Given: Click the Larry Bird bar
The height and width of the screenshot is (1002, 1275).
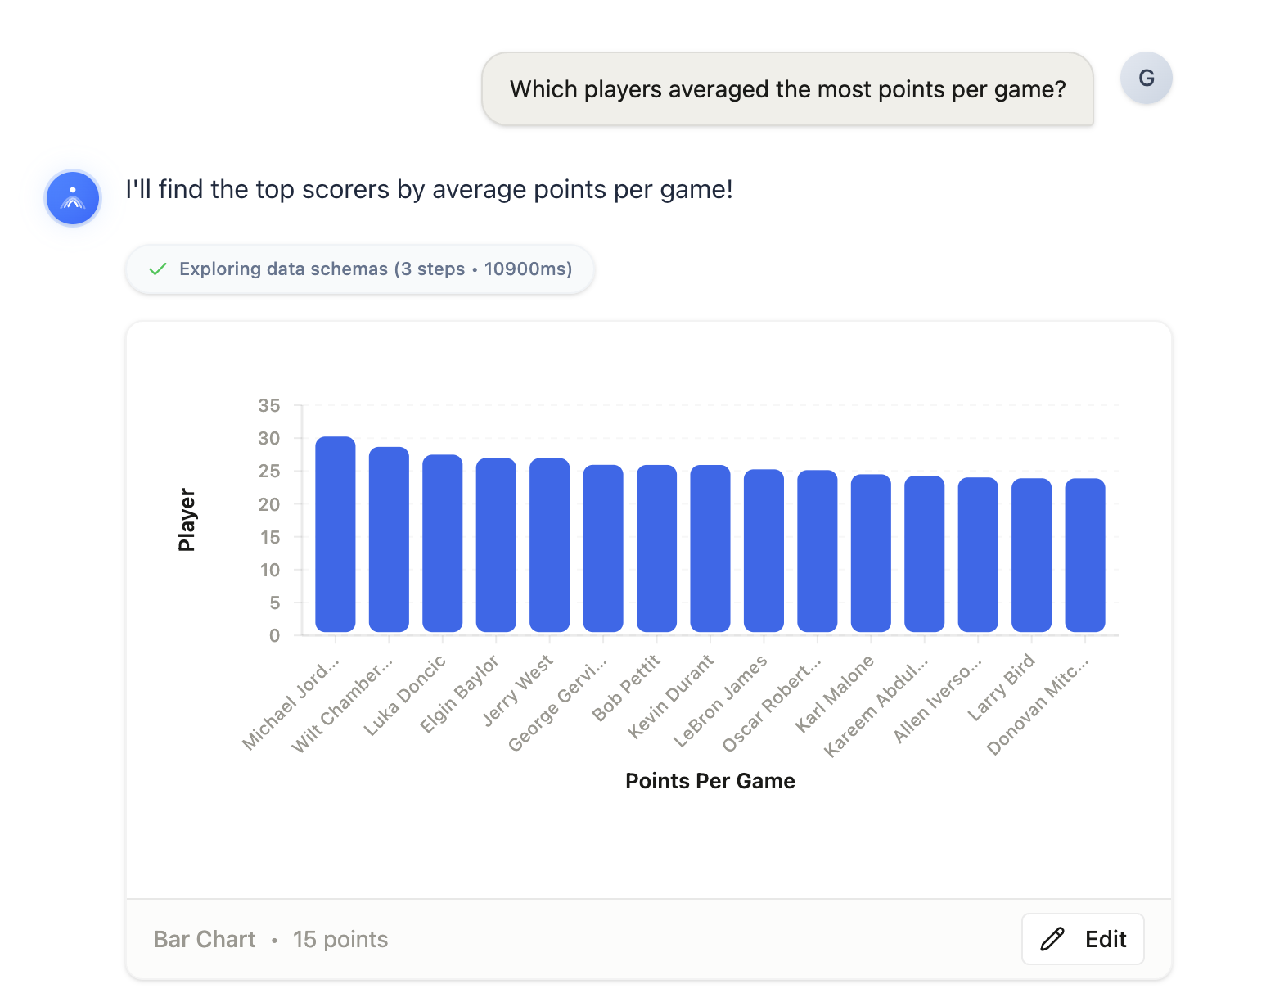Looking at the screenshot, I should click(1031, 555).
